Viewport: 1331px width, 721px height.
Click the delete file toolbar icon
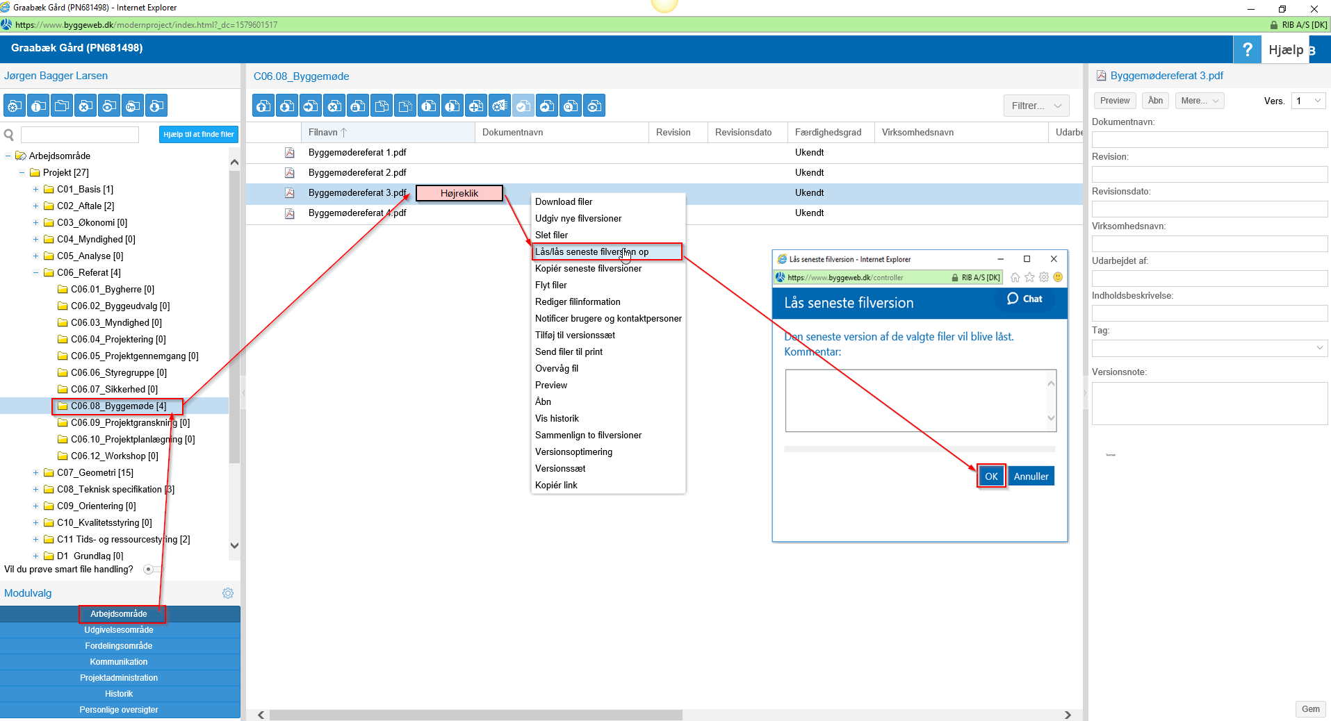point(334,106)
